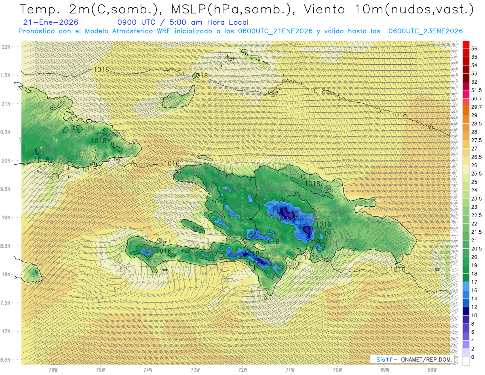This screenshot has height=375, width=485.
Task: Click the init time "0600UTC_21ENE2026"
Action: 275,31
